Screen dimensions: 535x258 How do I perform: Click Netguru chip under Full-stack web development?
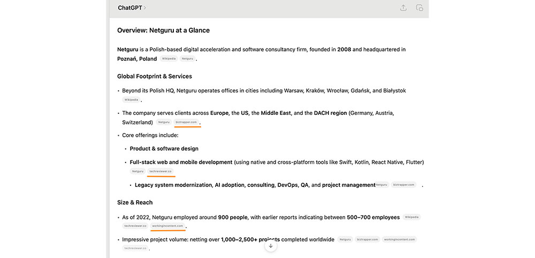tap(138, 171)
